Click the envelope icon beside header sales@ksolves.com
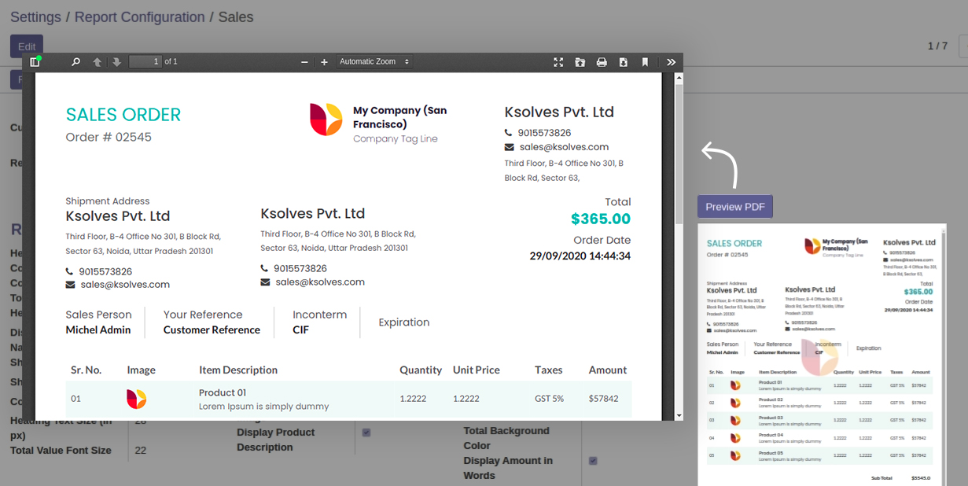The height and width of the screenshot is (486, 968). pos(509,147)
